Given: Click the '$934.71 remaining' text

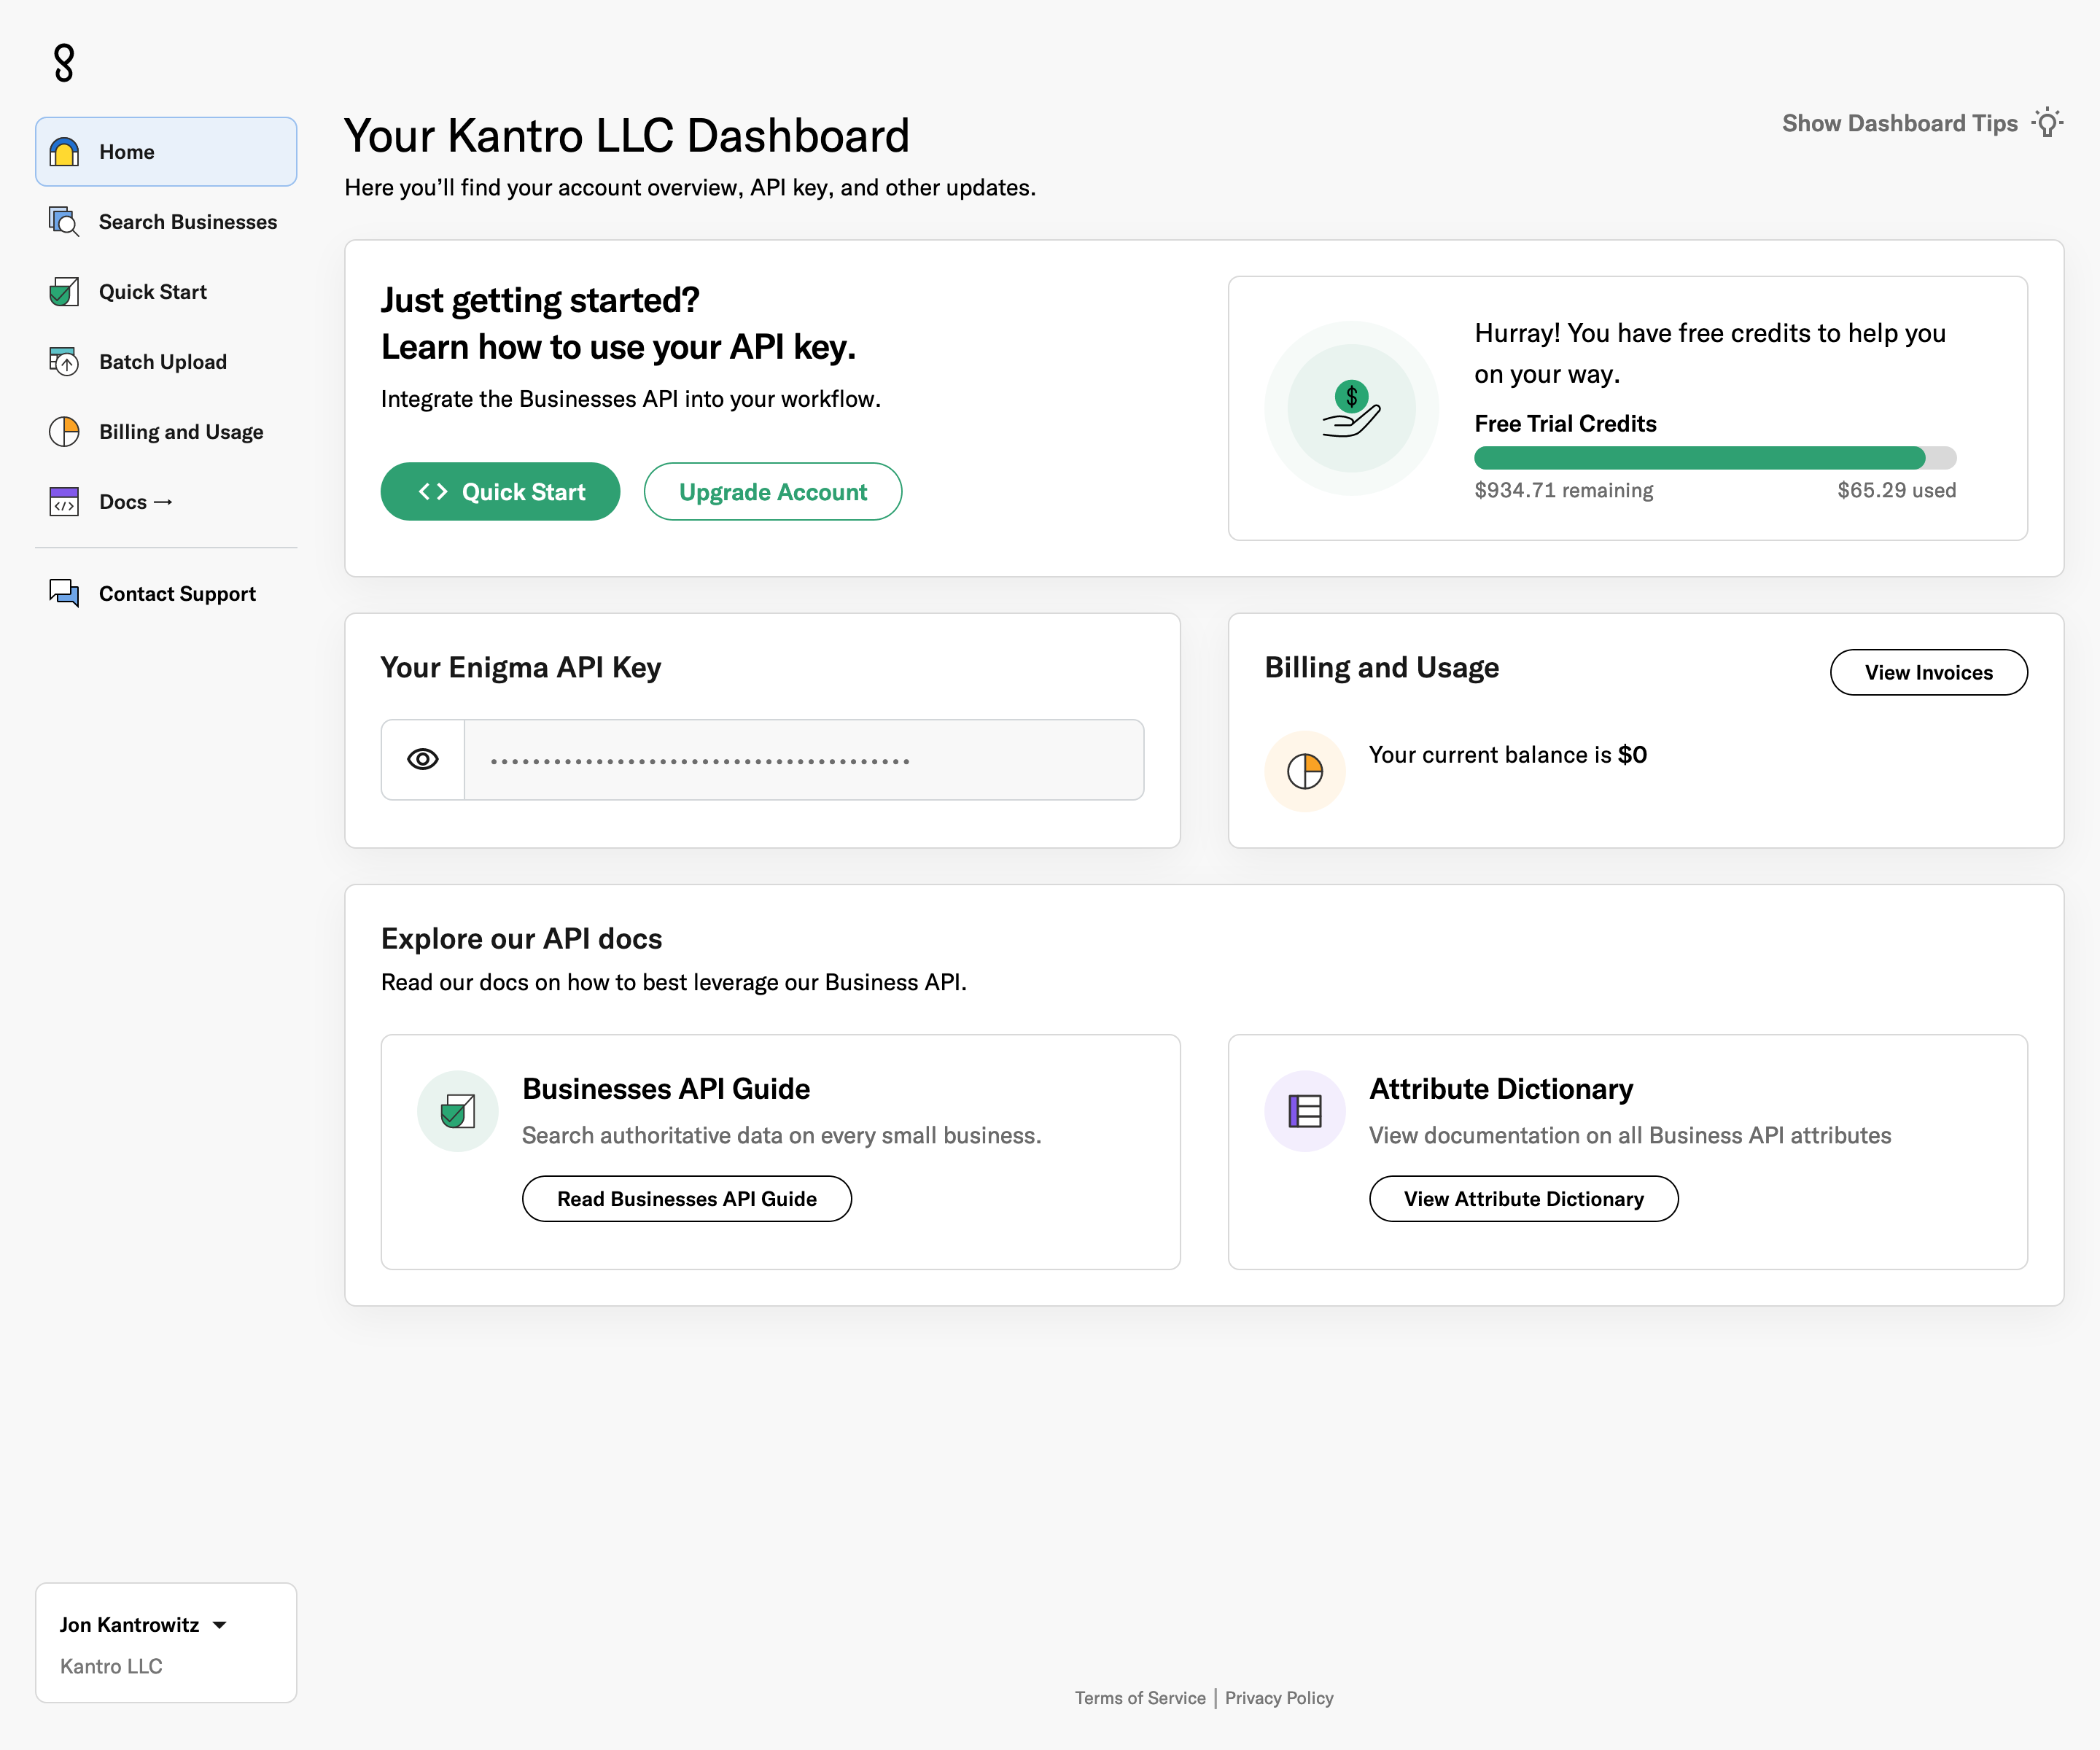Looking at the screenshot, I should coord(1564,490).
